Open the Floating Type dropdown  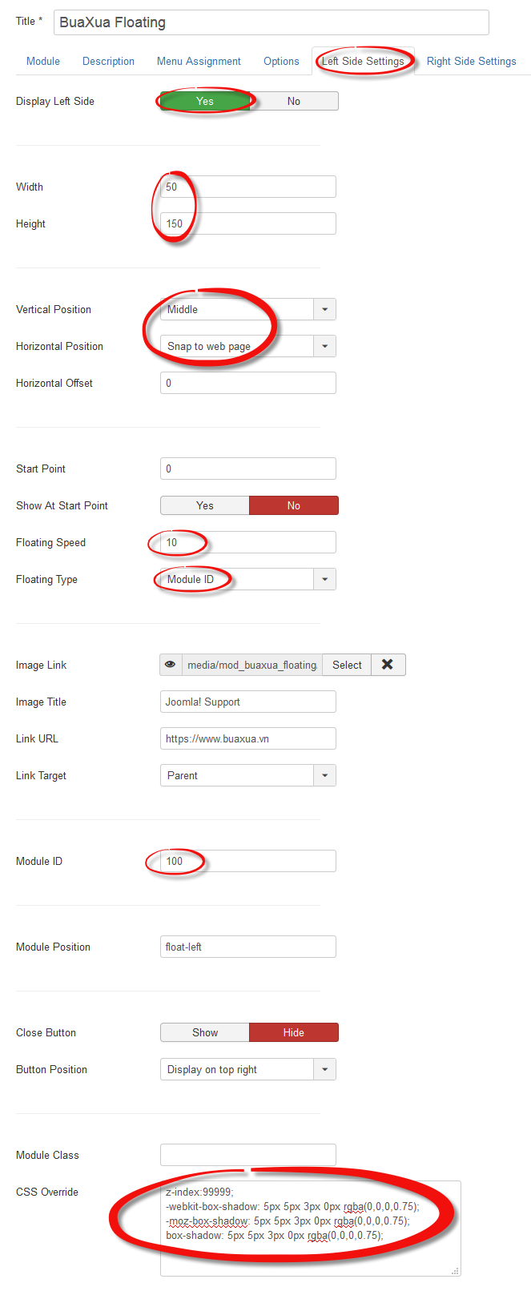248,579
